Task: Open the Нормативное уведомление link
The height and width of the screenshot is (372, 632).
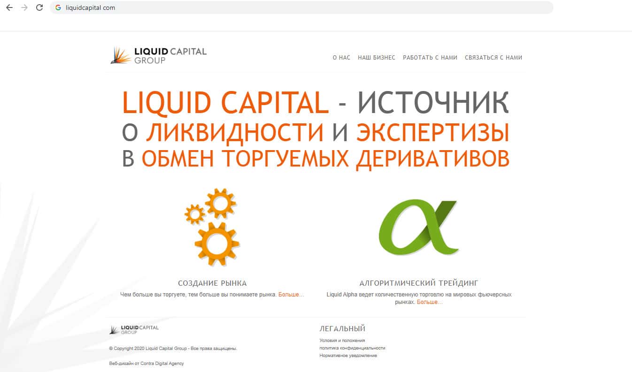Action: point(348,356)
